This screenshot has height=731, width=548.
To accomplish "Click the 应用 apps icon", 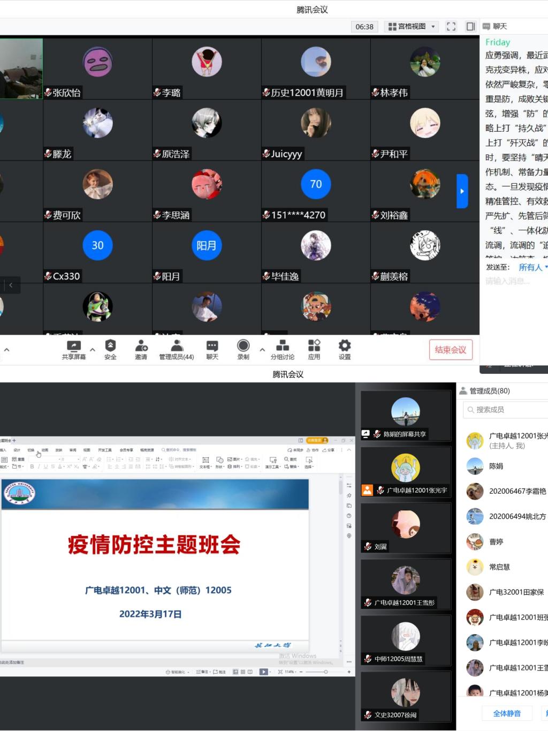I will click(314, 349).
